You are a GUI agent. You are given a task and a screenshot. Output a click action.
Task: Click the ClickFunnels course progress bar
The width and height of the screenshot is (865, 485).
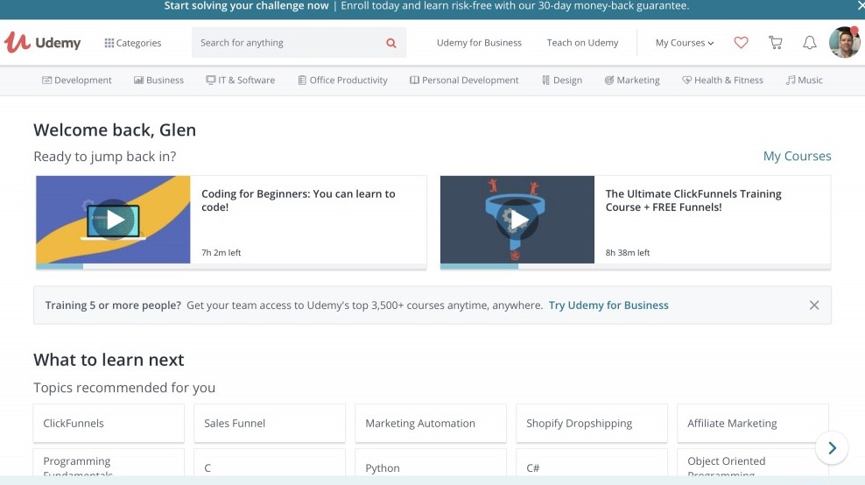[636, 266]
